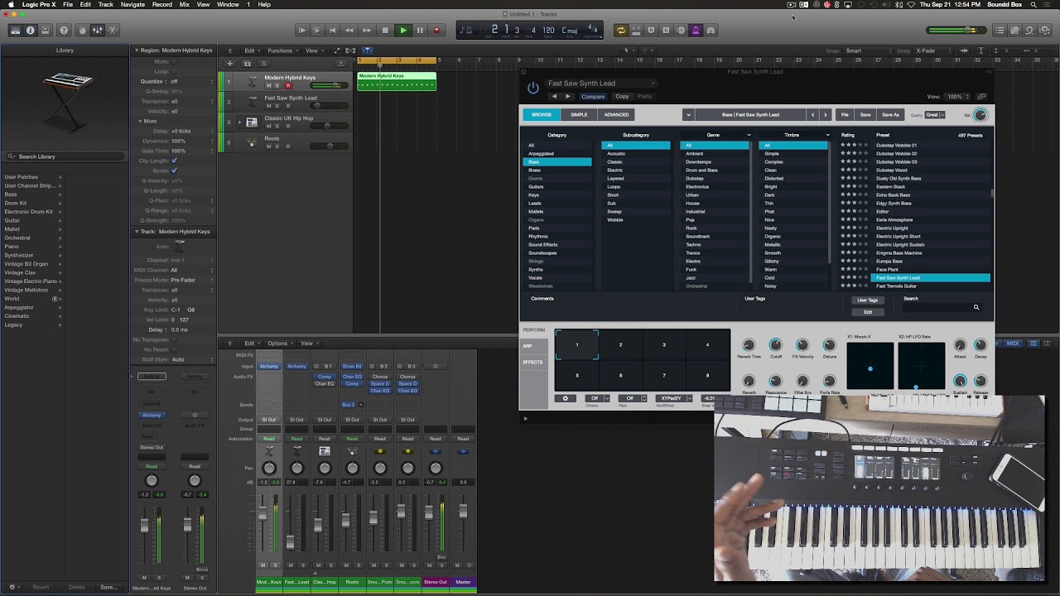The image size is (1060, 596).
Task: Record-enable the Modern Hybrid Keys track
Action: (x=287, y=85)
